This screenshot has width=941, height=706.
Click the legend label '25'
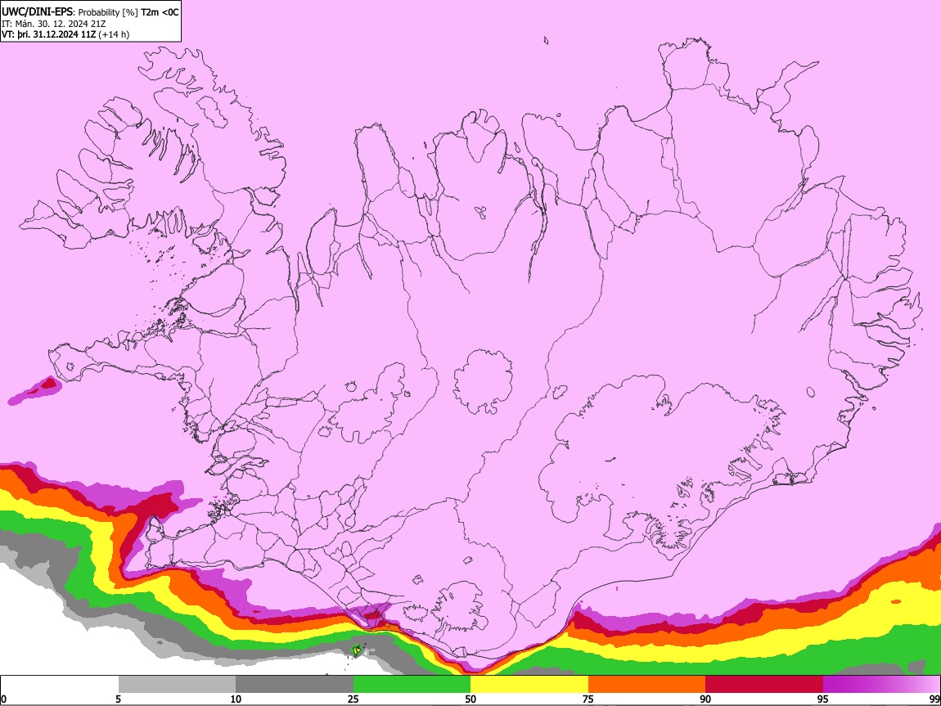[x=353, y=699]
